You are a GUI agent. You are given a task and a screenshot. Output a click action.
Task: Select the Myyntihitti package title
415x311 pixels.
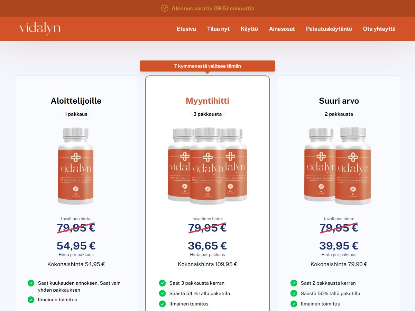[207, 101]
